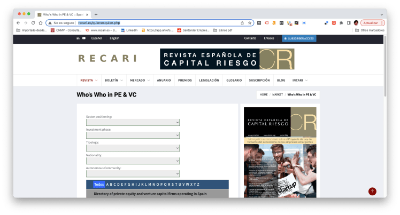
Task: Bookmark this page with the star icon
Action: [x=250, y=23]
